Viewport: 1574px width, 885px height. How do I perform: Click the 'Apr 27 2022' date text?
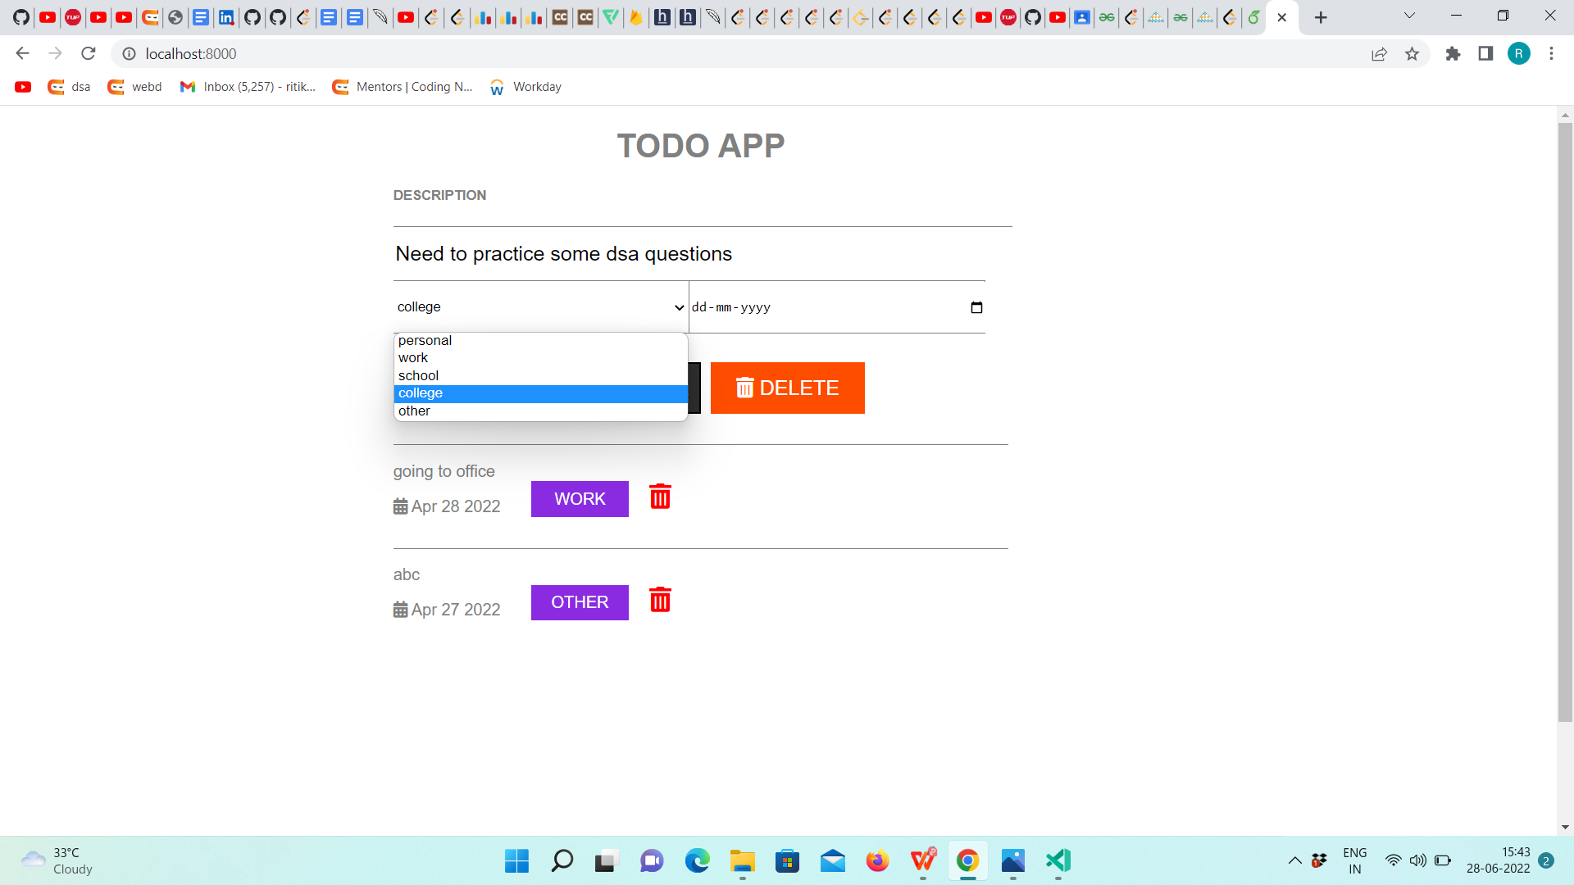point(456,610)
